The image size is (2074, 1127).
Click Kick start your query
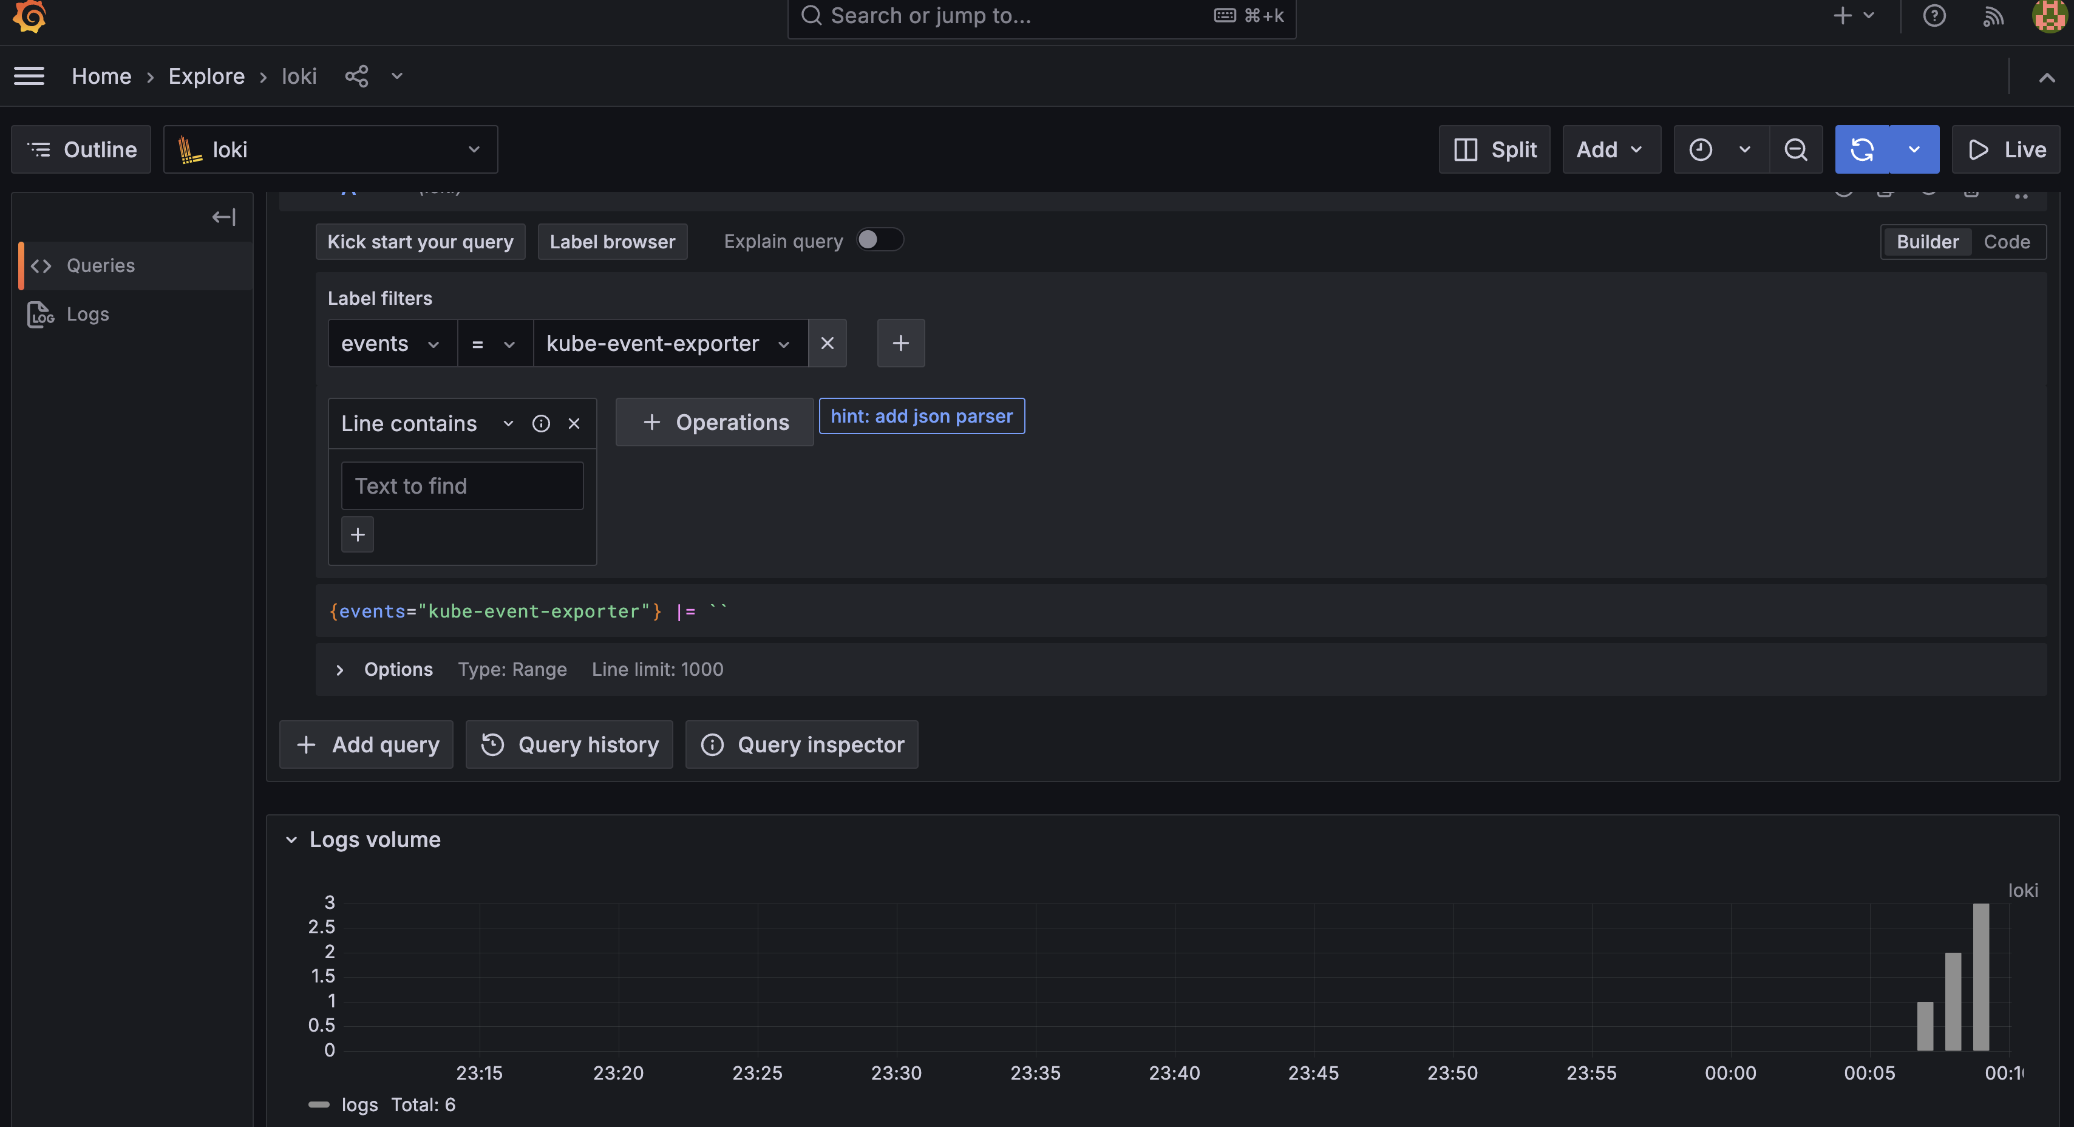coord(420,242)
